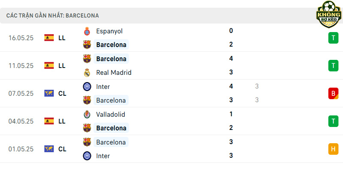The height and width of the screenshot is (171, 343).
Task: Click Spain flag icon next to 11.05.25
Action: [x=49, y=65]
